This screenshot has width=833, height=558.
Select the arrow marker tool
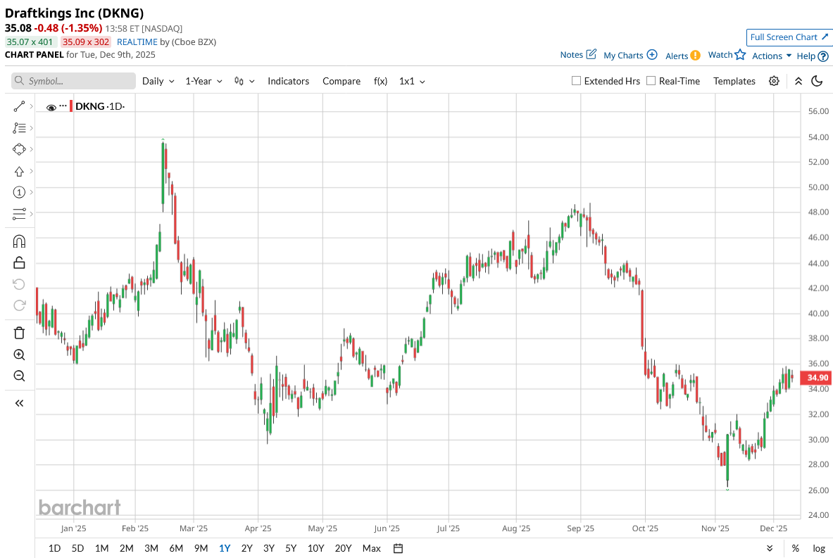[x=19, y=171]
